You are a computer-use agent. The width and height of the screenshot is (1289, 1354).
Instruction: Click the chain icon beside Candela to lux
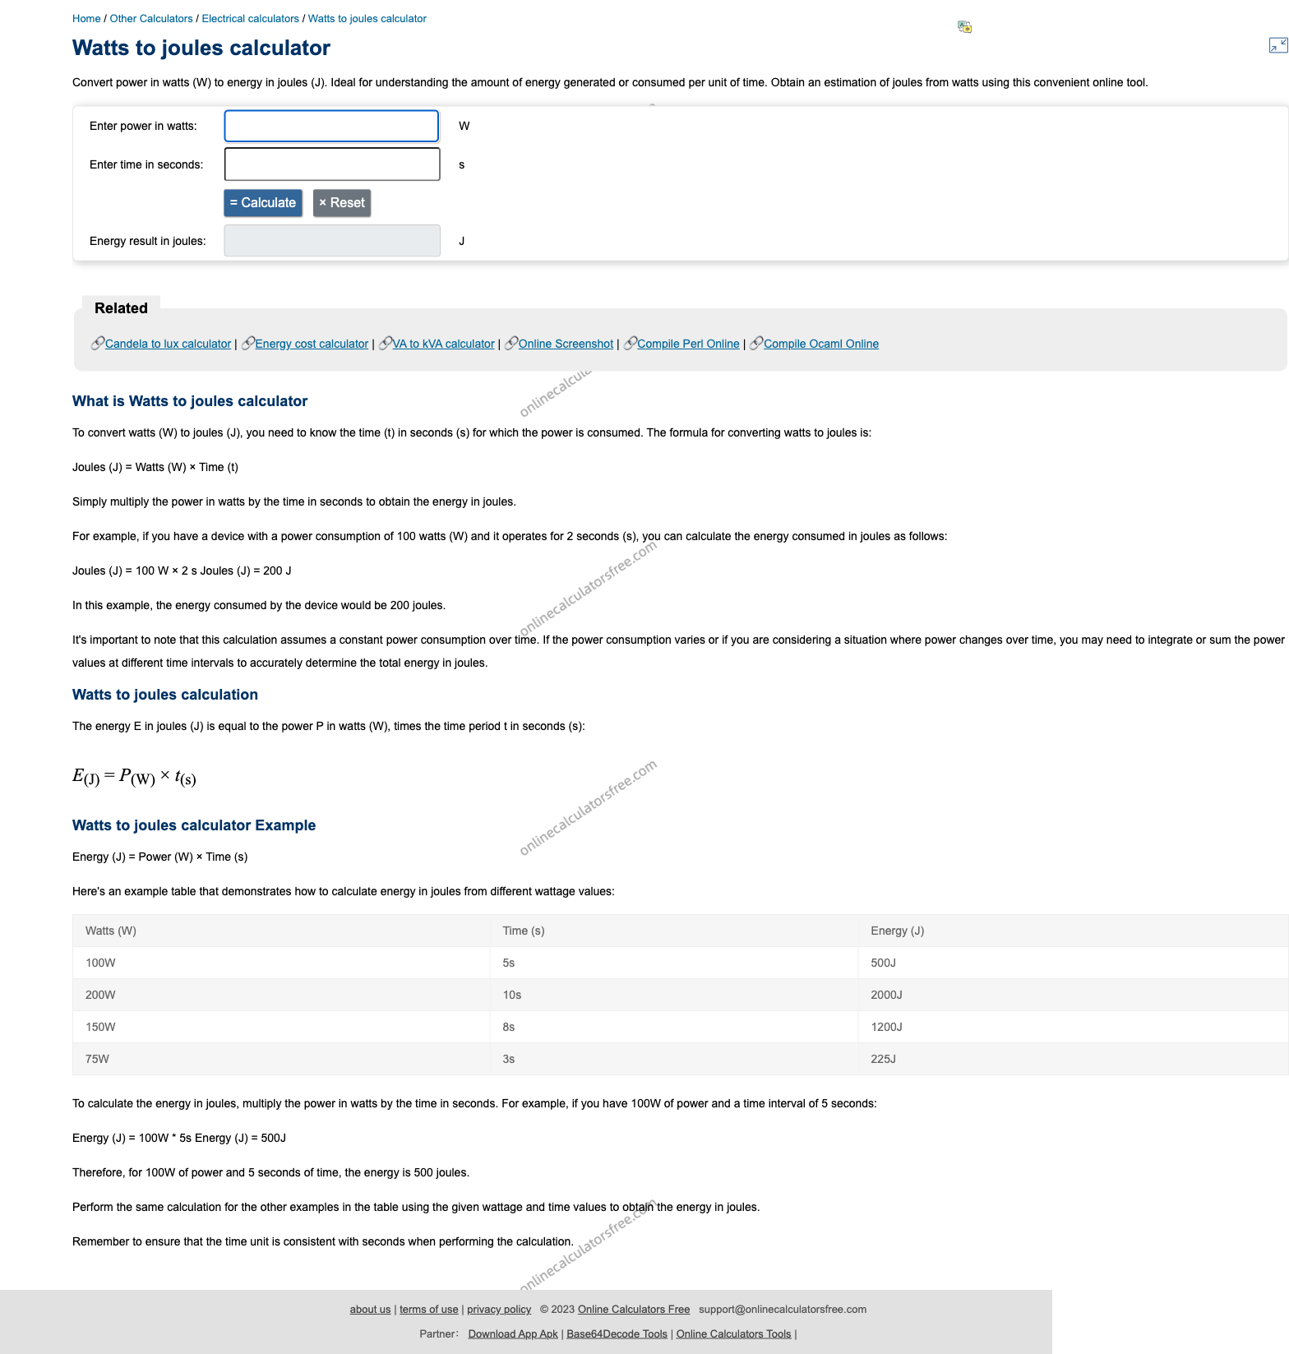98,343
